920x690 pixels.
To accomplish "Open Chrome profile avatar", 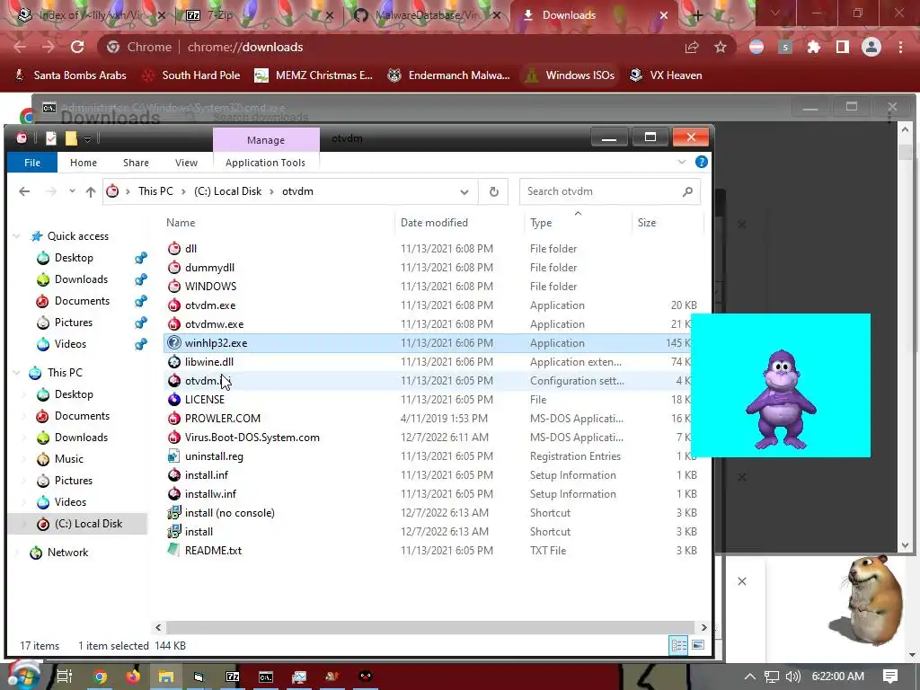I will 871,47.
